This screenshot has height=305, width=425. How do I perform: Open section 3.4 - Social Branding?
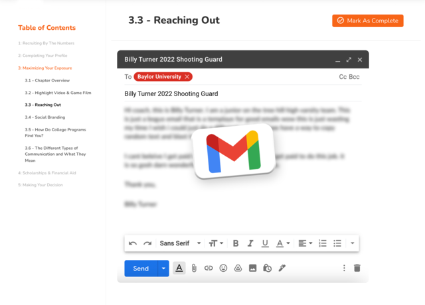45,117
